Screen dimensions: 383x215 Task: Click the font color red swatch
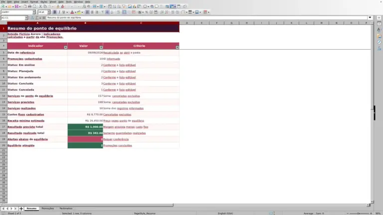point(72,12)
